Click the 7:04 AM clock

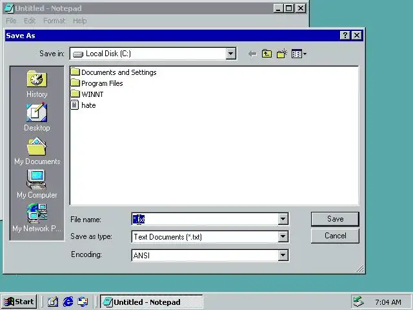(x=388, y=302)
